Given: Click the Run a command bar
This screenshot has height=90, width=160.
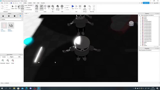Looking at the screenshot, I should (x=80, y=83).
